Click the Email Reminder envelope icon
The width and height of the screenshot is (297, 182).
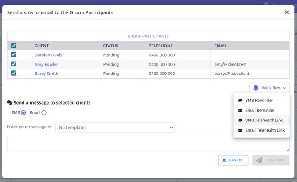point(240,110)
